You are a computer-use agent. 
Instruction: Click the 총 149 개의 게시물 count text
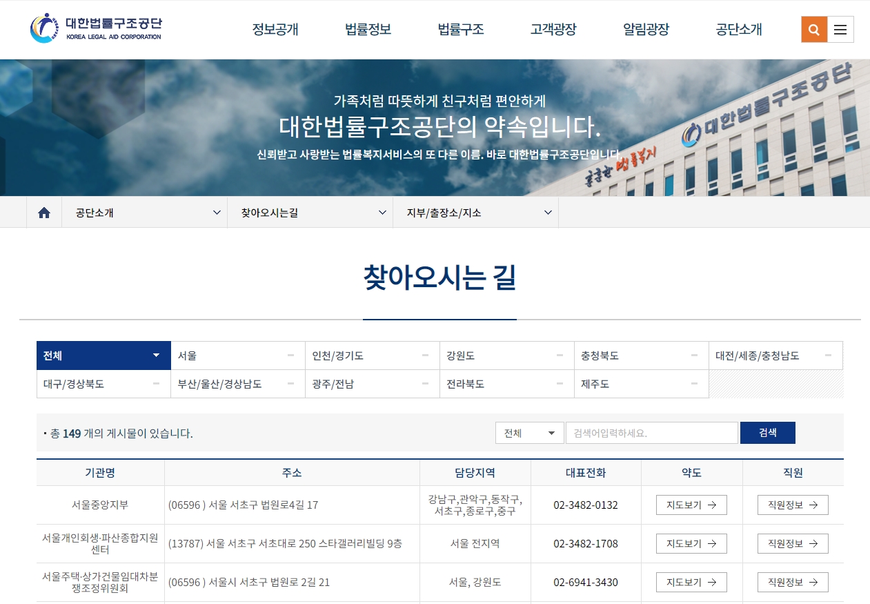(x=118, y=433)
